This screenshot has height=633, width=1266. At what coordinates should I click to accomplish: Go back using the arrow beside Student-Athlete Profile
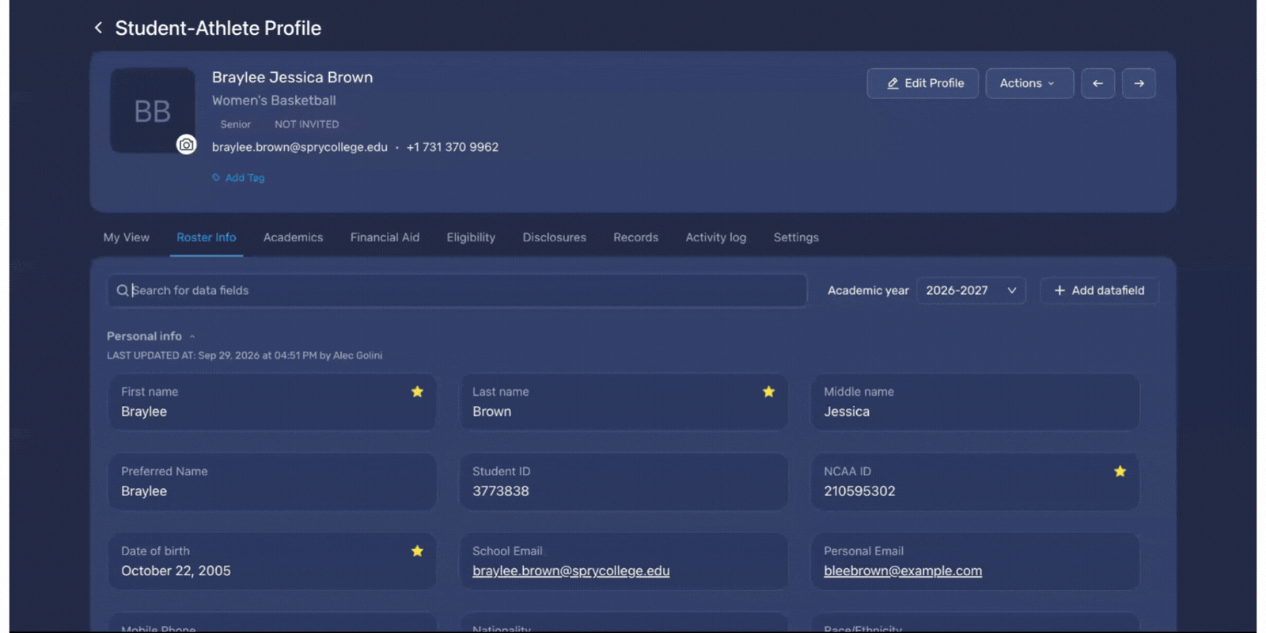[x=98, y=28]
